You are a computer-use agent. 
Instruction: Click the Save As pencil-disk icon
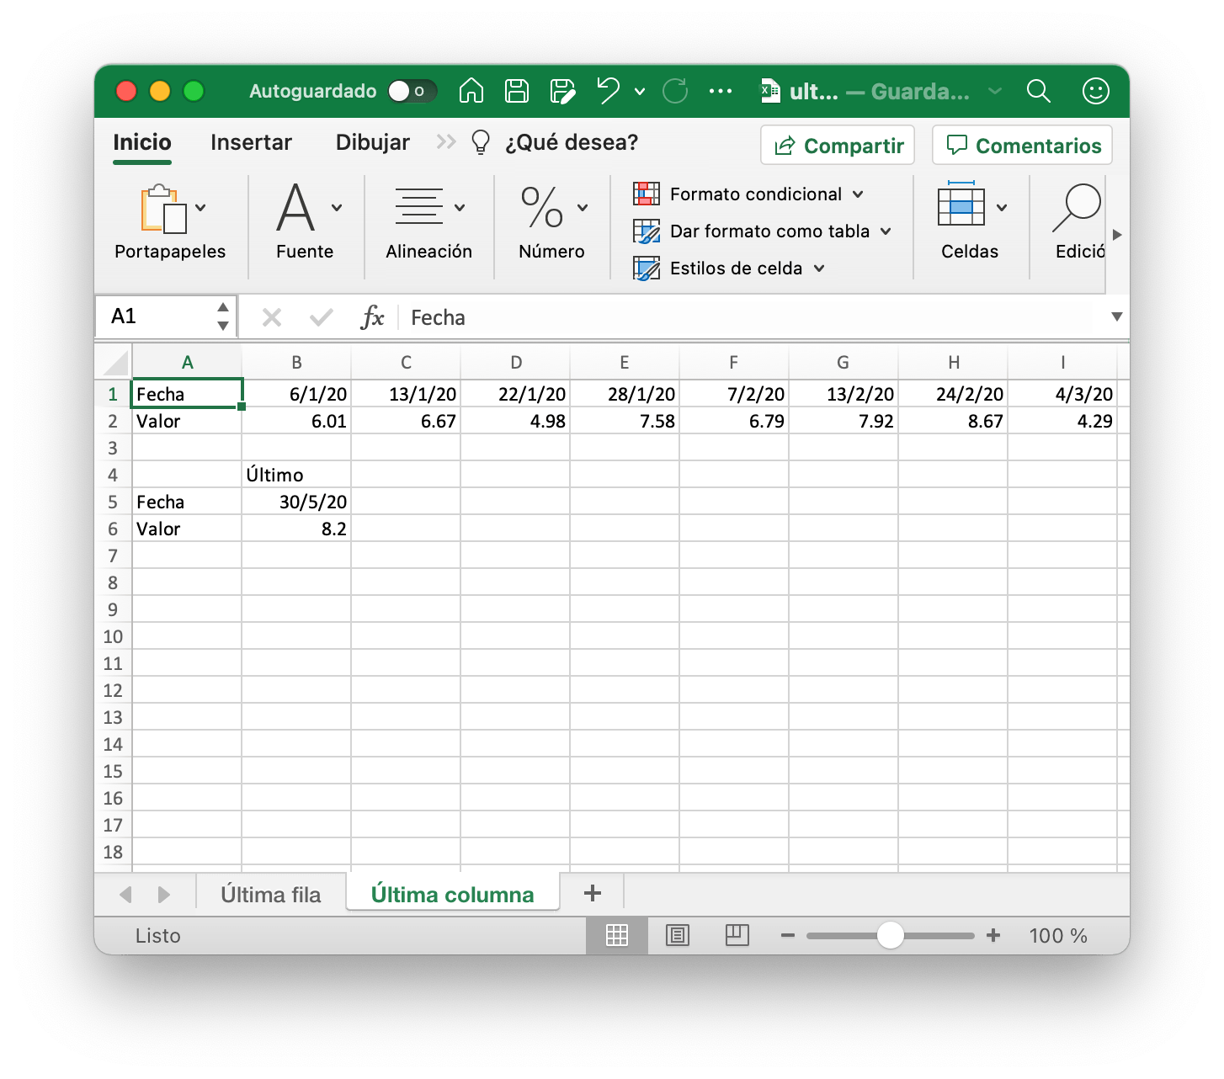pos(562,91)
